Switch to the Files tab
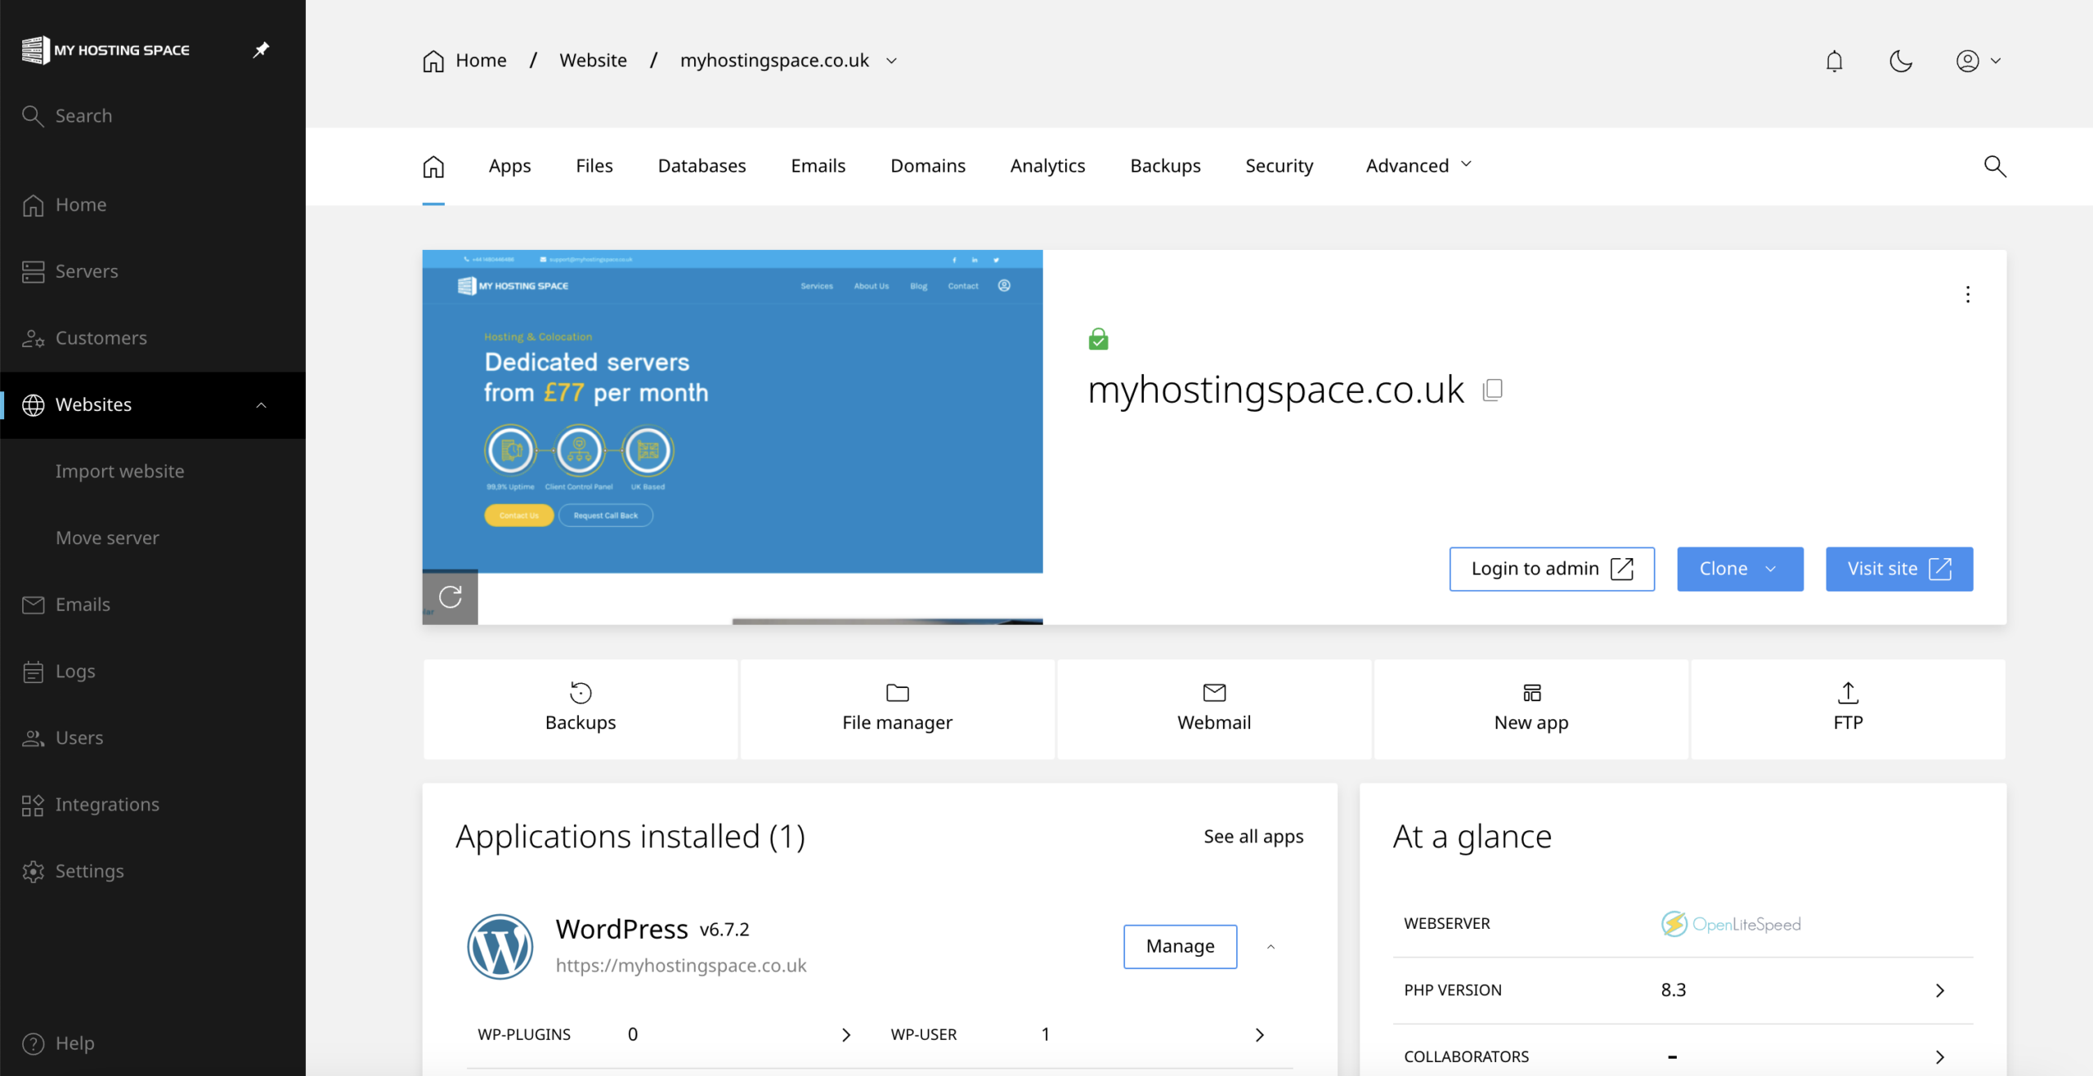The height and width of the screenshot is (1076, 2093). pos(594,166)
